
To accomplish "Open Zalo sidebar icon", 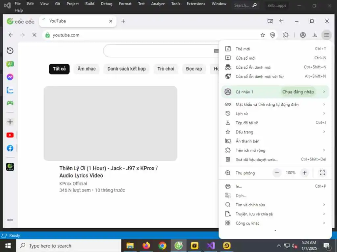I will (10, 90).
